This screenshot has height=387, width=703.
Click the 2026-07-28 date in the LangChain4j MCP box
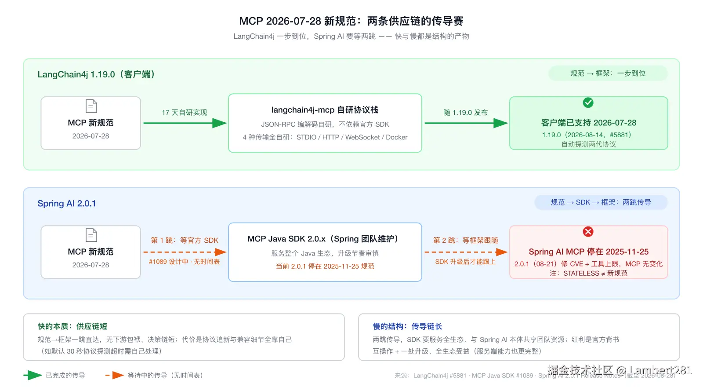(91, 136)
